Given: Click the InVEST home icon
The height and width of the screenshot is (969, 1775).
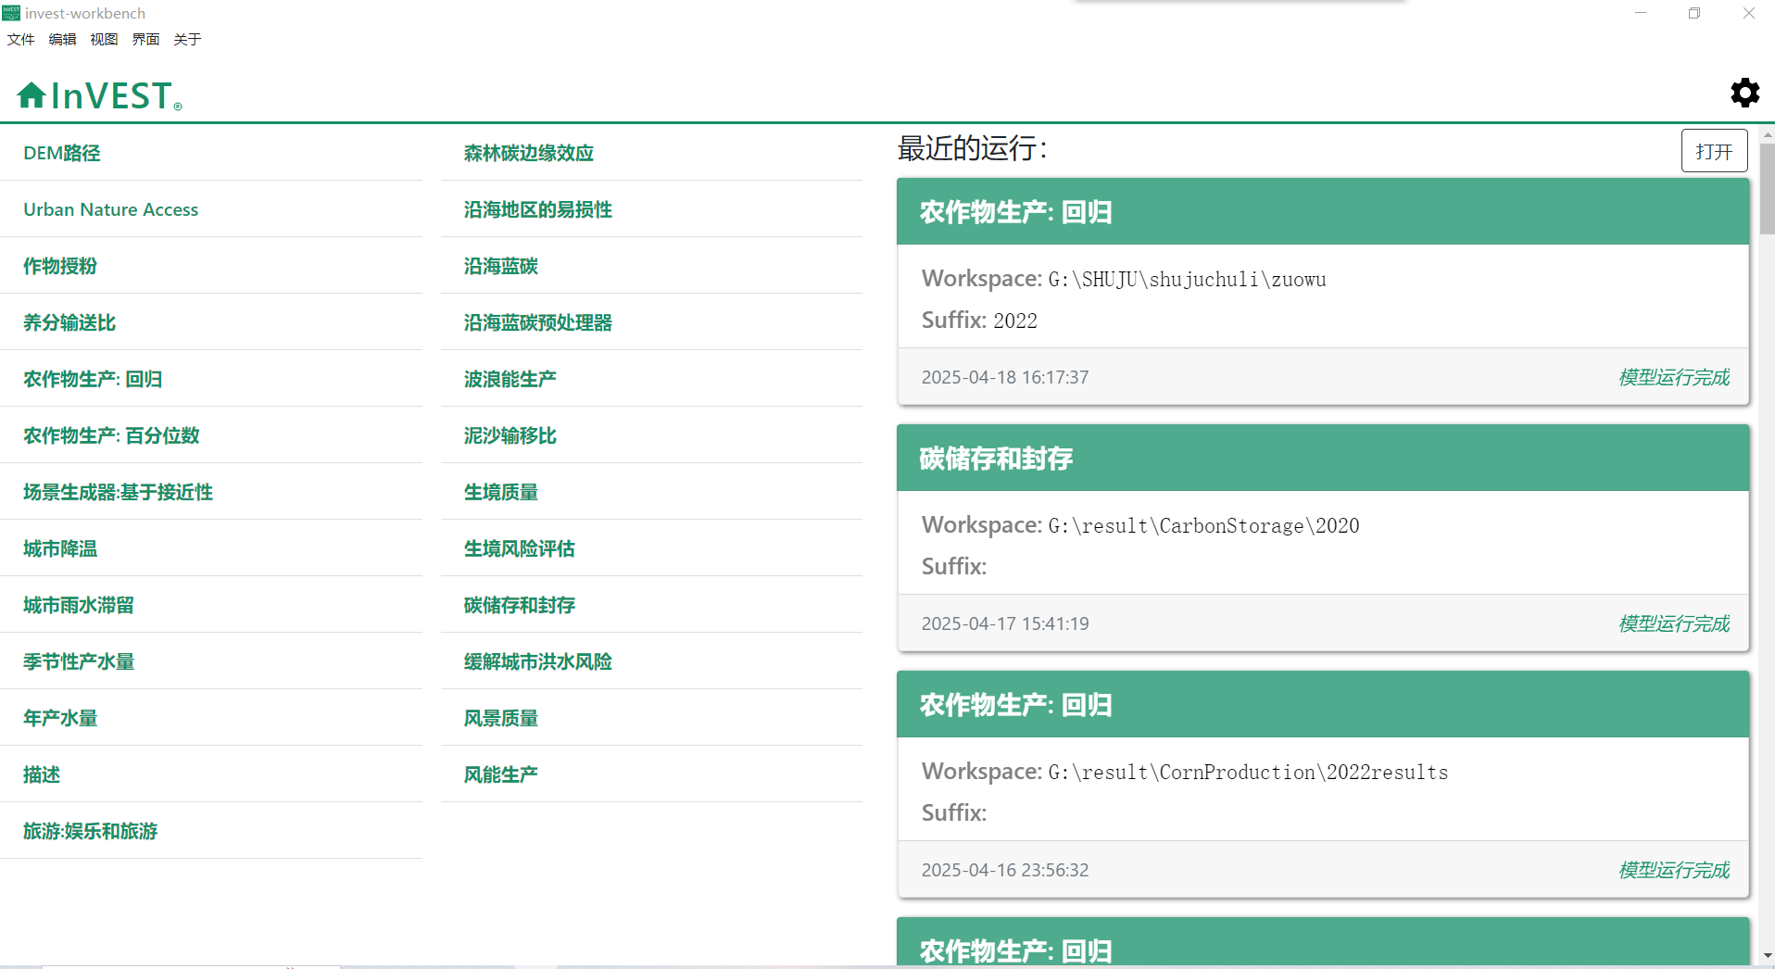Looking at the screenshot, I should click(x=31, y=95).
